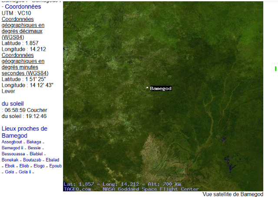Click the 'du soleil' link
278x197 pixels.
(13, 104)
